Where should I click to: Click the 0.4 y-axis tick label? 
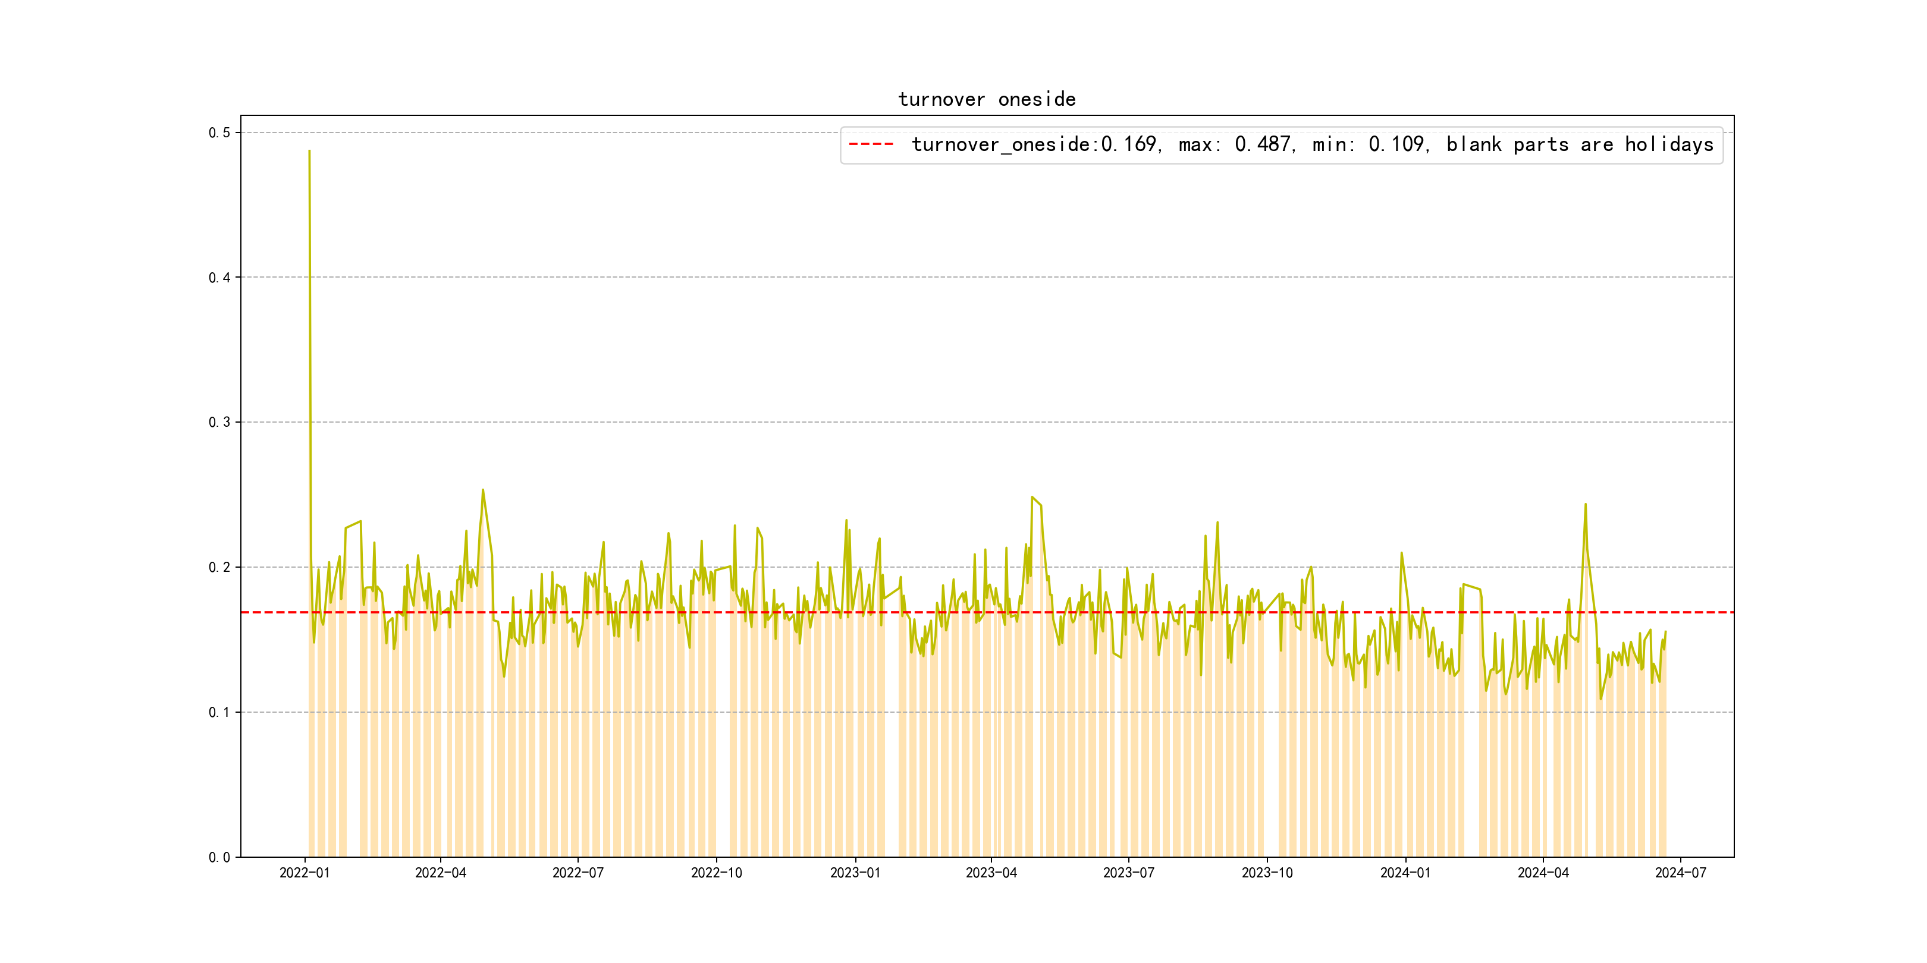point(219,278)
